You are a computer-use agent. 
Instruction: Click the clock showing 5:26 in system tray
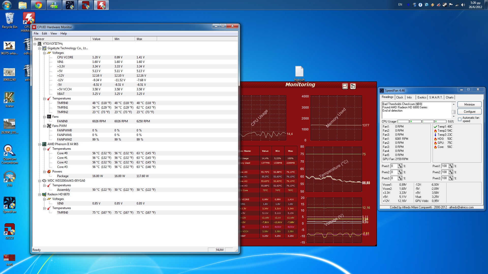coord(475,5)
